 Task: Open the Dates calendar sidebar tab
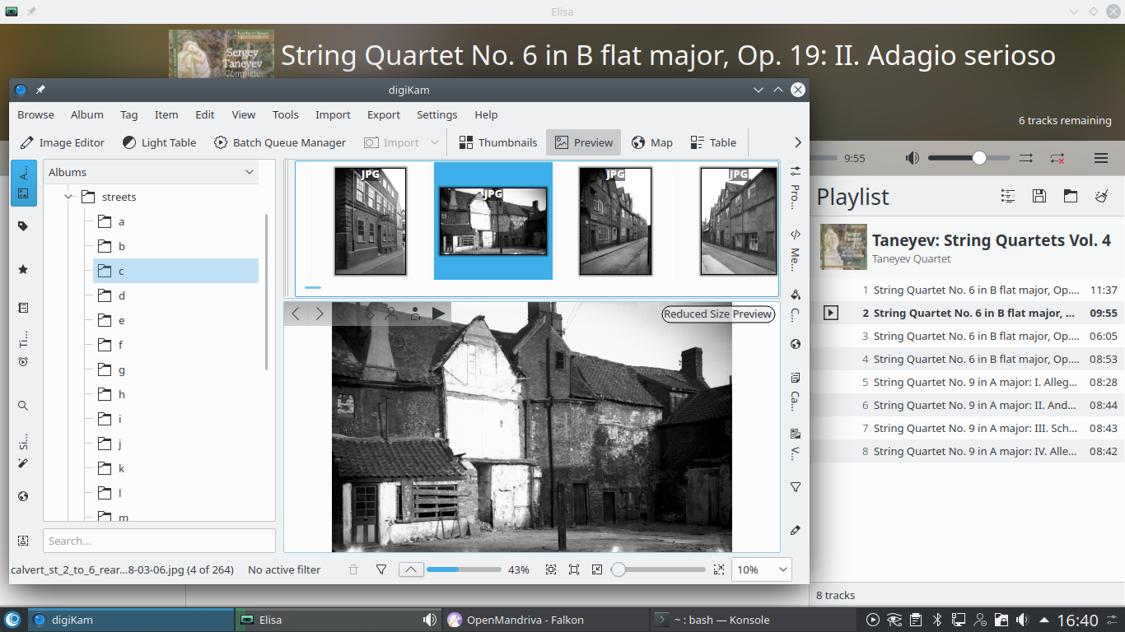click(x=23, y=308)
